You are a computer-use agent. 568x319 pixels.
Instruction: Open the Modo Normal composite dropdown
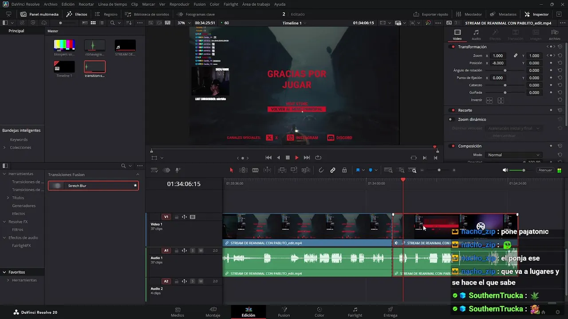tap(514, 155)
